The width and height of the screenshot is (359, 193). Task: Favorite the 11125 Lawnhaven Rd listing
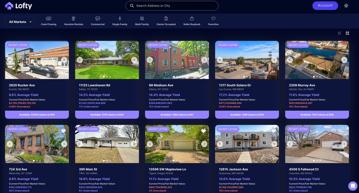[x=134, y=47]
